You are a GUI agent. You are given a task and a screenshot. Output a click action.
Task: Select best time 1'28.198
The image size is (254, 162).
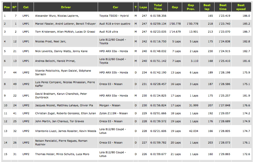(224, 72)
